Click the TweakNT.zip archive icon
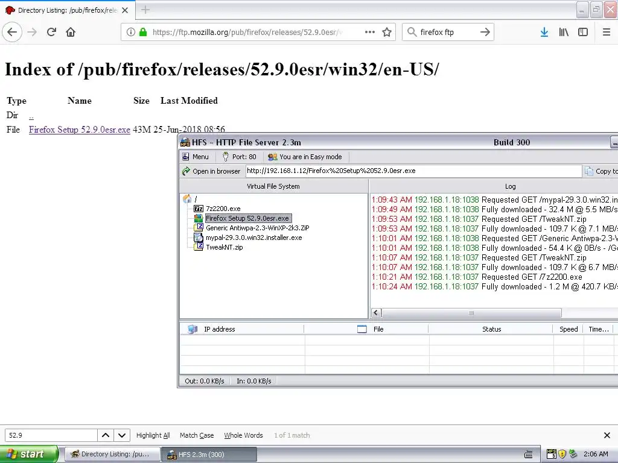 (199, 247)
